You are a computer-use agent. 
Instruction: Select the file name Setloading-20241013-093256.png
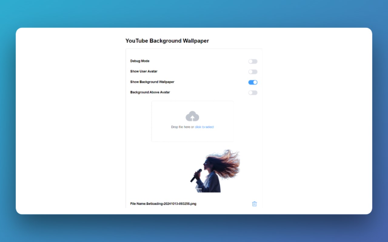[x=171, y=204]
